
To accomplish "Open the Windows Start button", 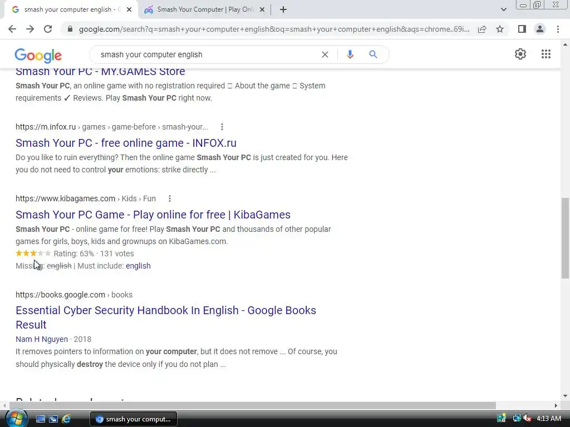I will [x=16, y=419].
